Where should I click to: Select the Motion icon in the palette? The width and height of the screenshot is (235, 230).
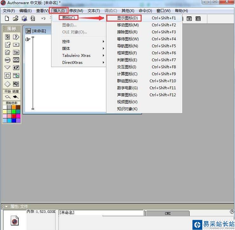(x=7, y=44)
